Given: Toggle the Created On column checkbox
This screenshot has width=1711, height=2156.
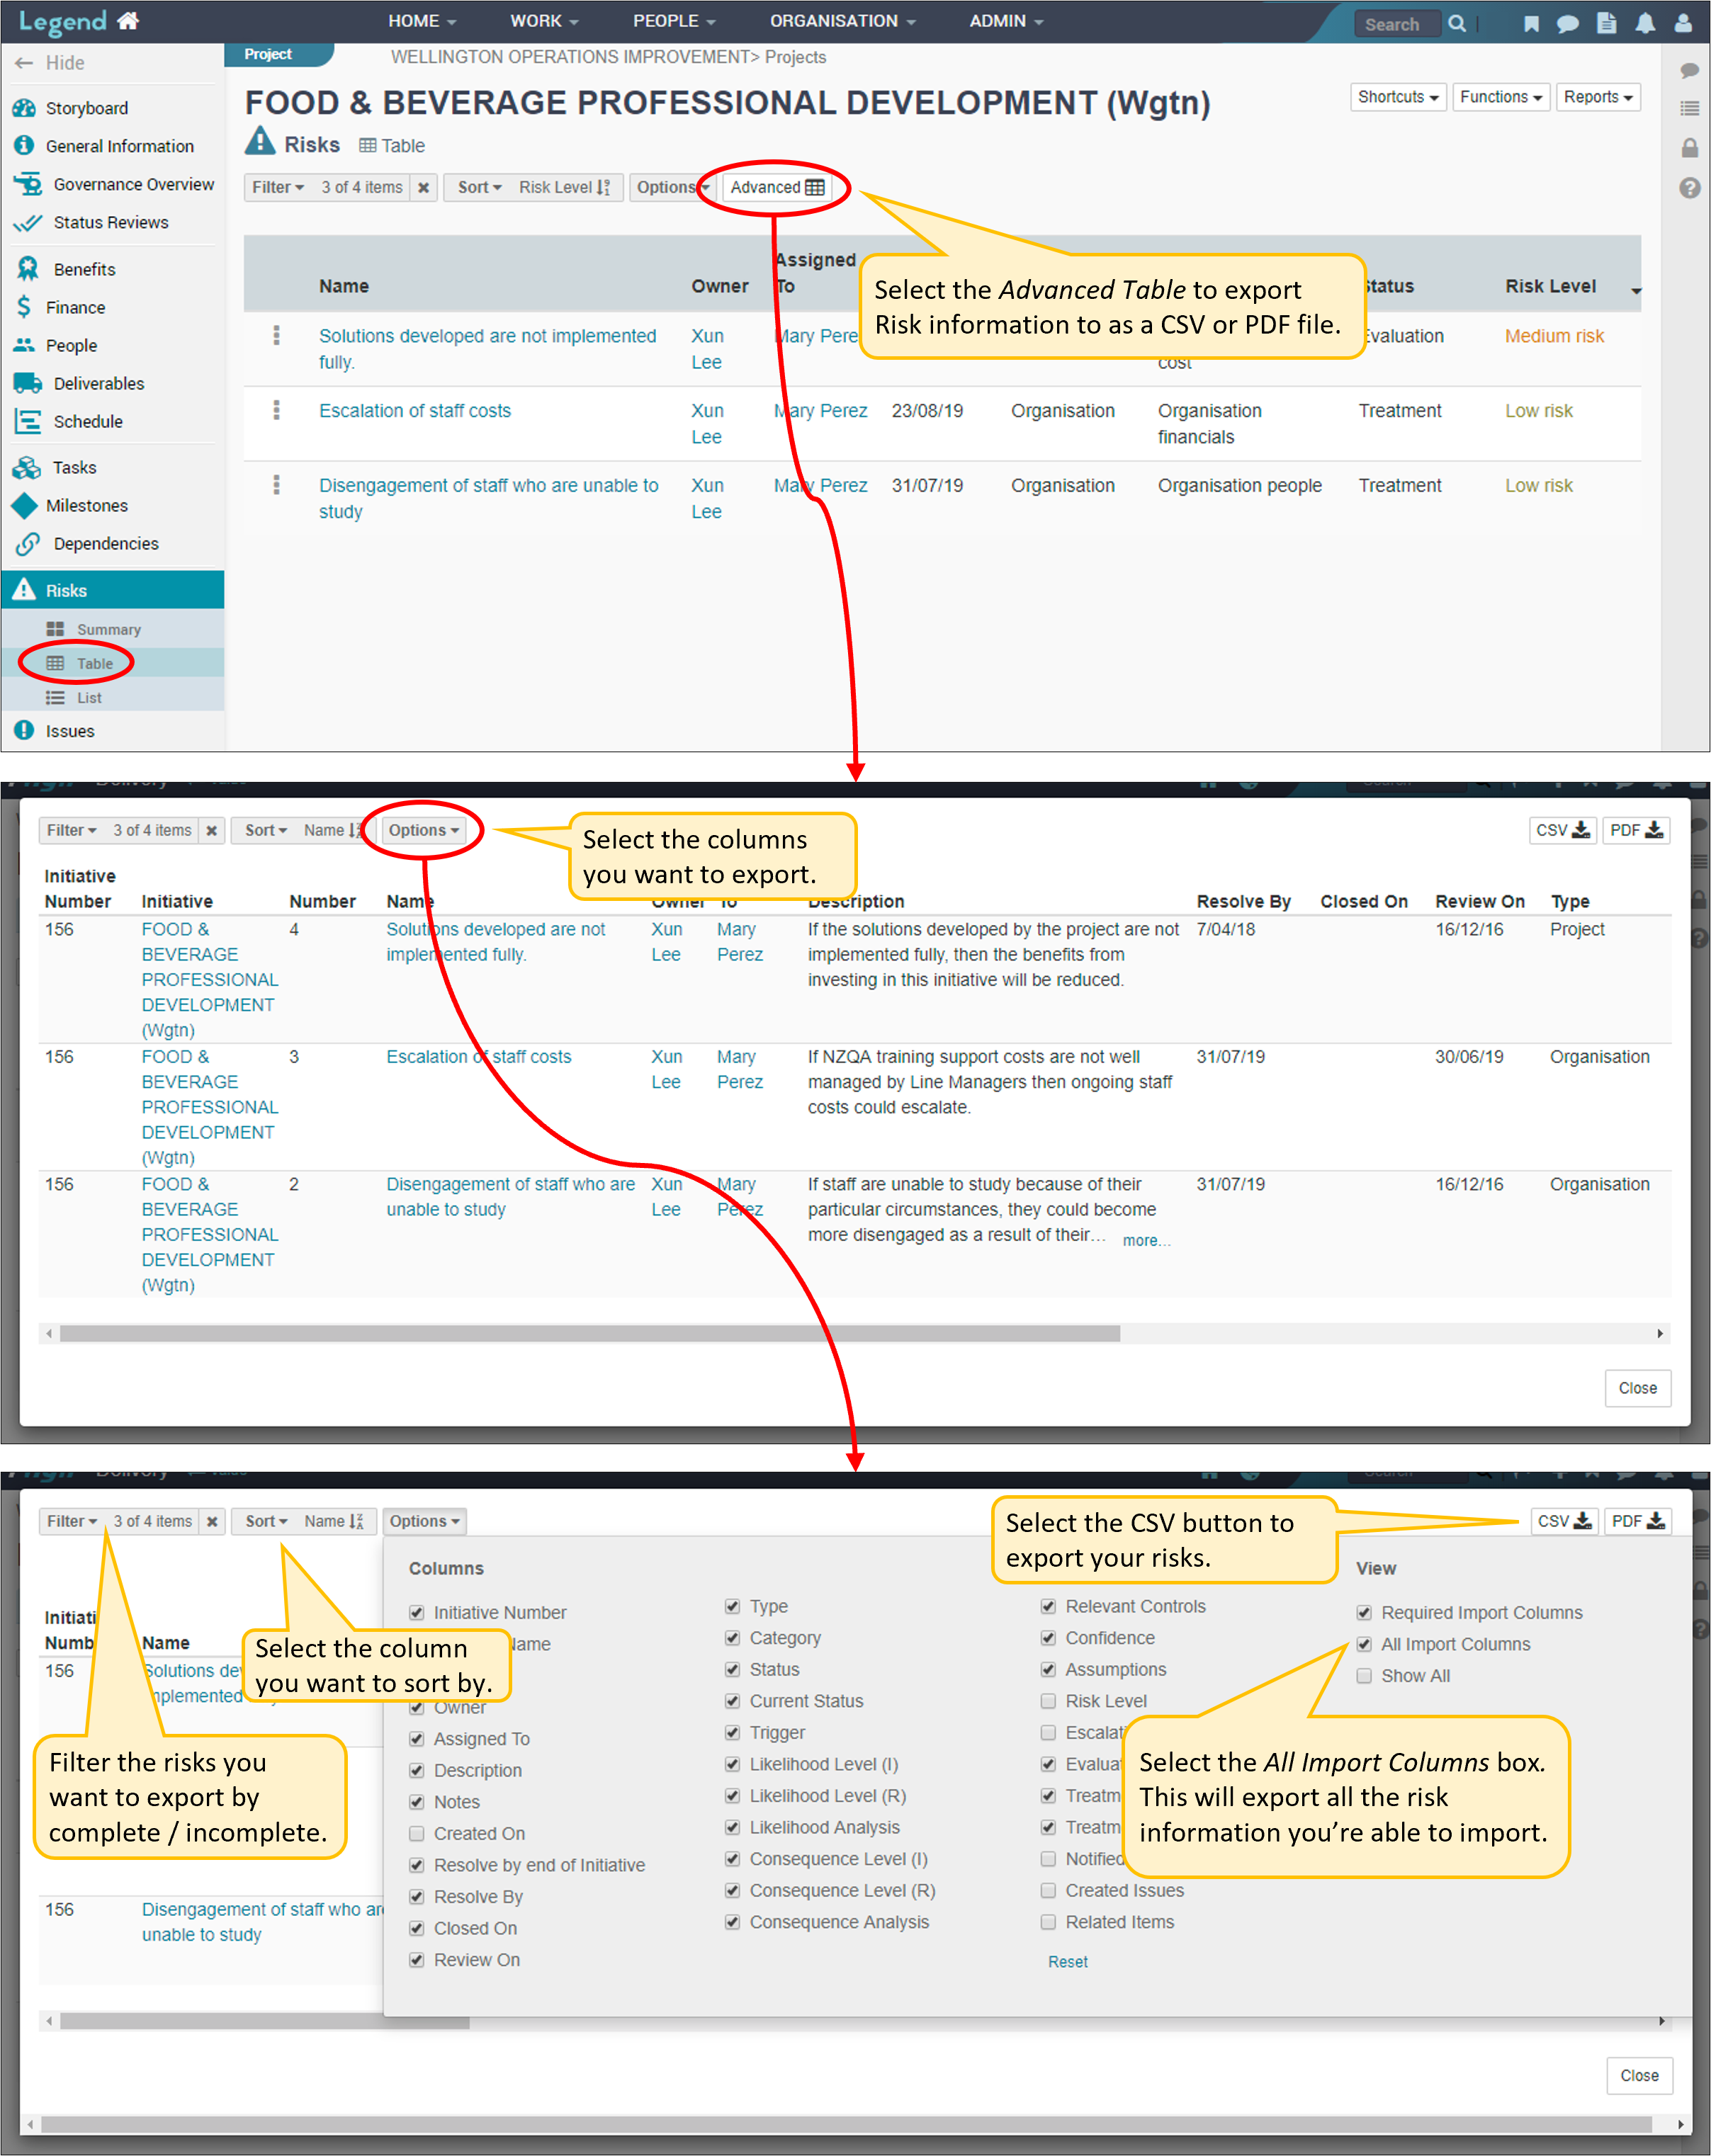Looking at the screenshot, I should (417, 1833).
